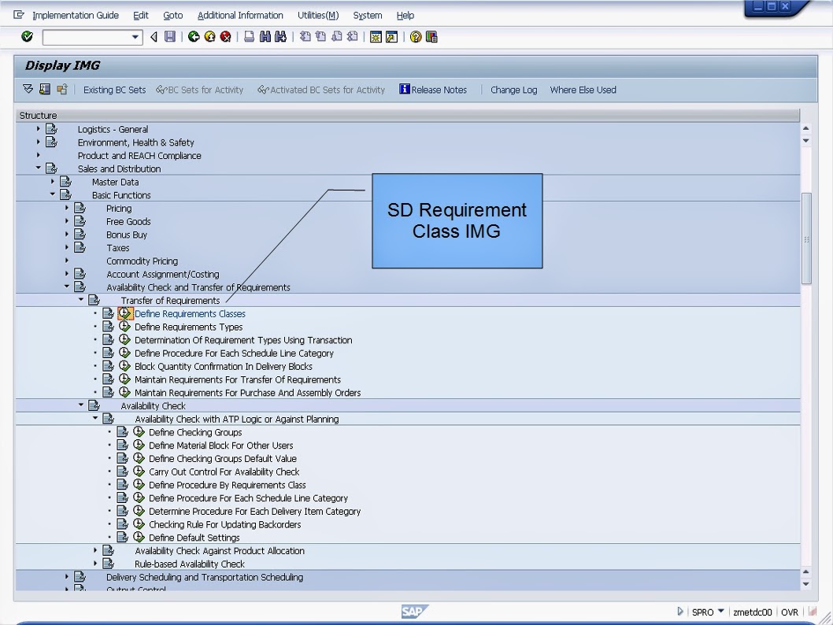Click the clock icon beside Define Checking Groups
Screen dimensions: 833x625
tap(138, 432)
